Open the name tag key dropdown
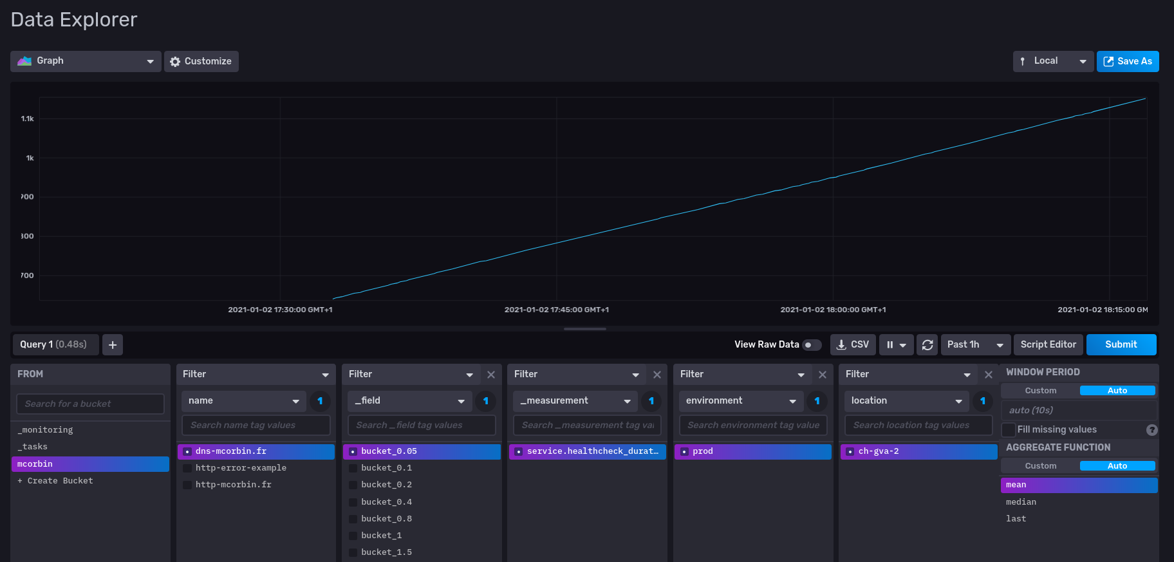1174x562 pixels. click(x=244, y=401)
